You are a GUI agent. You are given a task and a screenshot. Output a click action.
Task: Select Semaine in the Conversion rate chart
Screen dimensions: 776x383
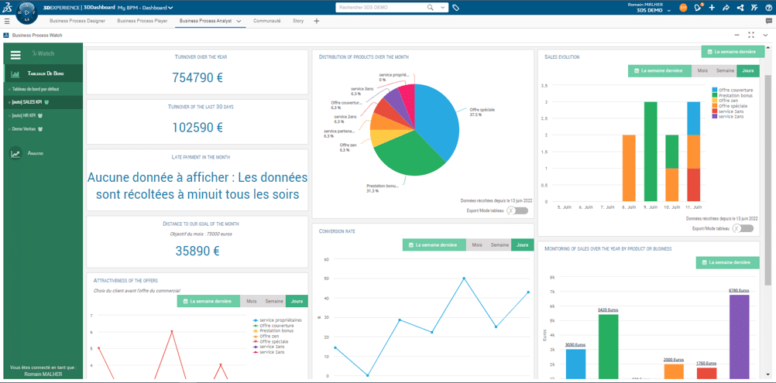pos(500,245)
